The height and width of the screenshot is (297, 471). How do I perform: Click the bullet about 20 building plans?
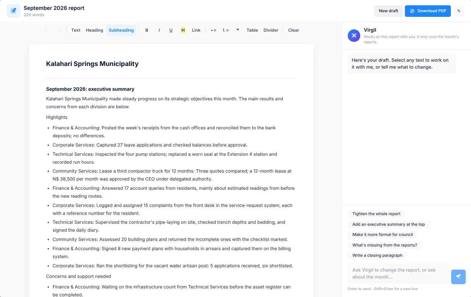click(170, 239)
